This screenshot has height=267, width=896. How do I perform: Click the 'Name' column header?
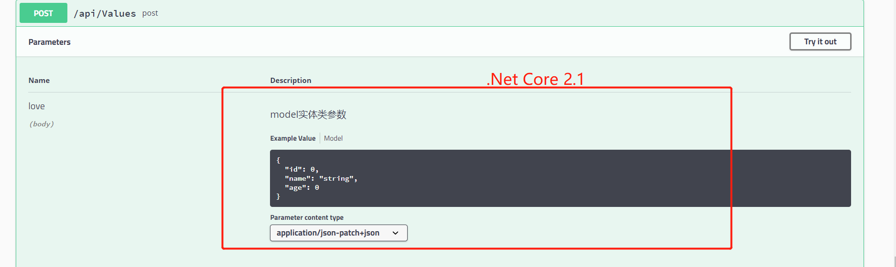pyautogui.click(x=39, y=80)
